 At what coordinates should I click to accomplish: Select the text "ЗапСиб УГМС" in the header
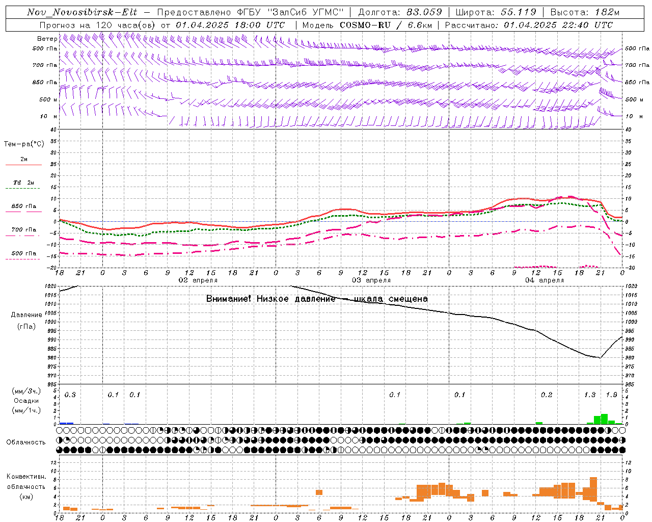tap(305, 12)
